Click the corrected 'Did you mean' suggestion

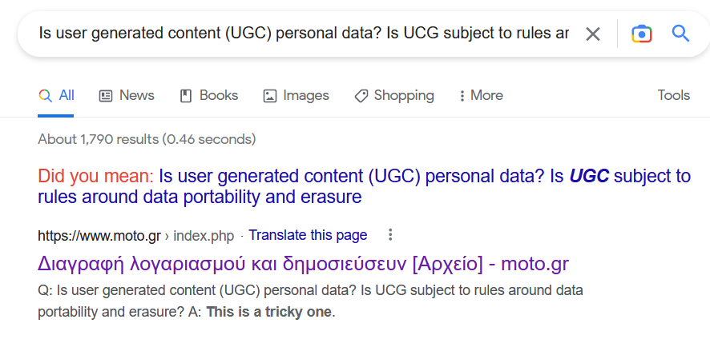(425, 186)
